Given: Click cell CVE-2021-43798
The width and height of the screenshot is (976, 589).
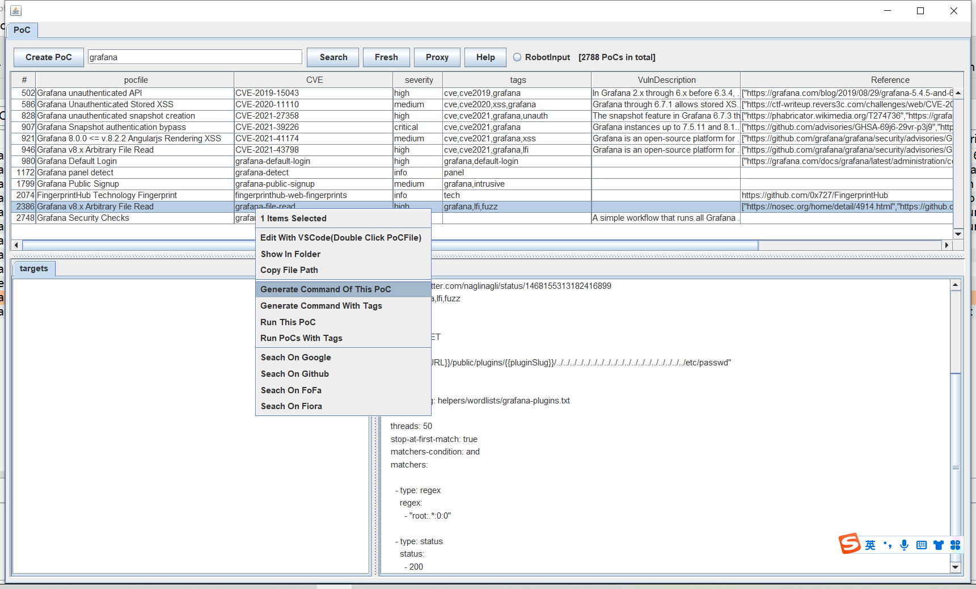Looking at the screenshot, I should click(x=314, y=150).
